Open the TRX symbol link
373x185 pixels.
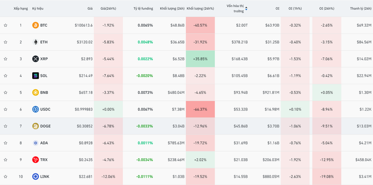44,160
